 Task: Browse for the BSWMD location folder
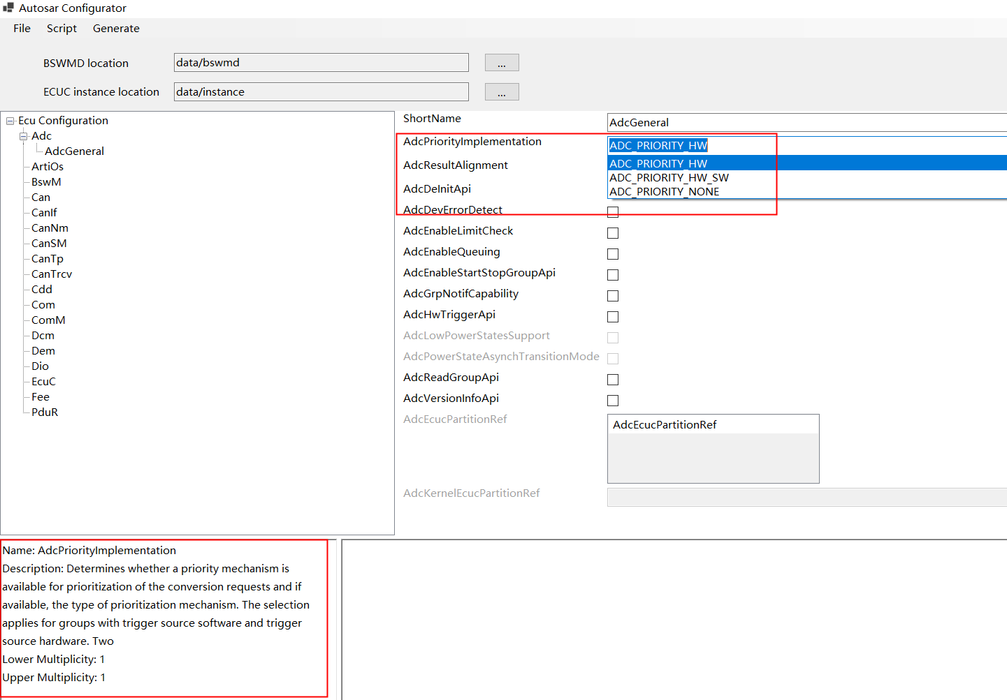click(x=502, y=63)
